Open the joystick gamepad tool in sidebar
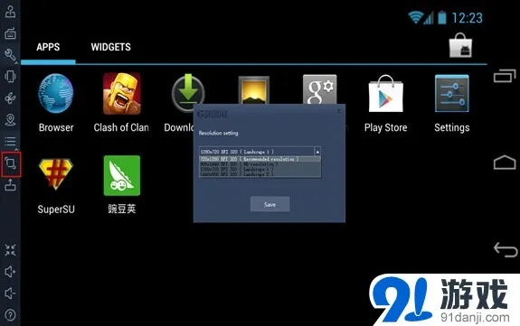 10,12
